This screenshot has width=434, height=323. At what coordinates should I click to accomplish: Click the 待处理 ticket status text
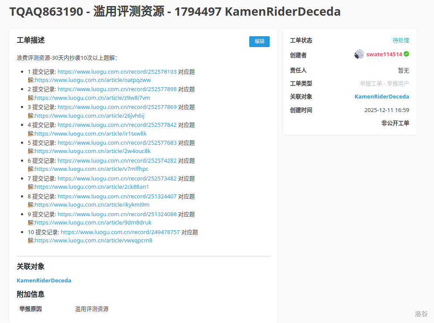pos(401,41)
